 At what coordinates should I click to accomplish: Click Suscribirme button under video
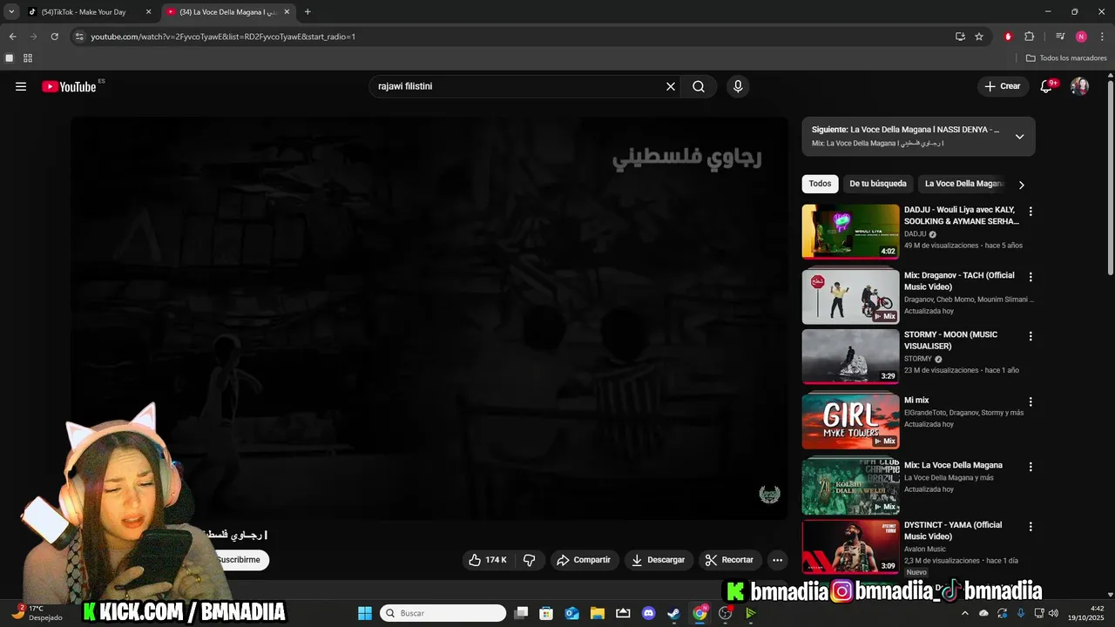238,560
